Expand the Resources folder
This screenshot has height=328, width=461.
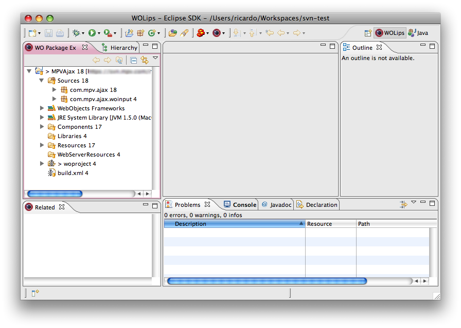(42, 145)
